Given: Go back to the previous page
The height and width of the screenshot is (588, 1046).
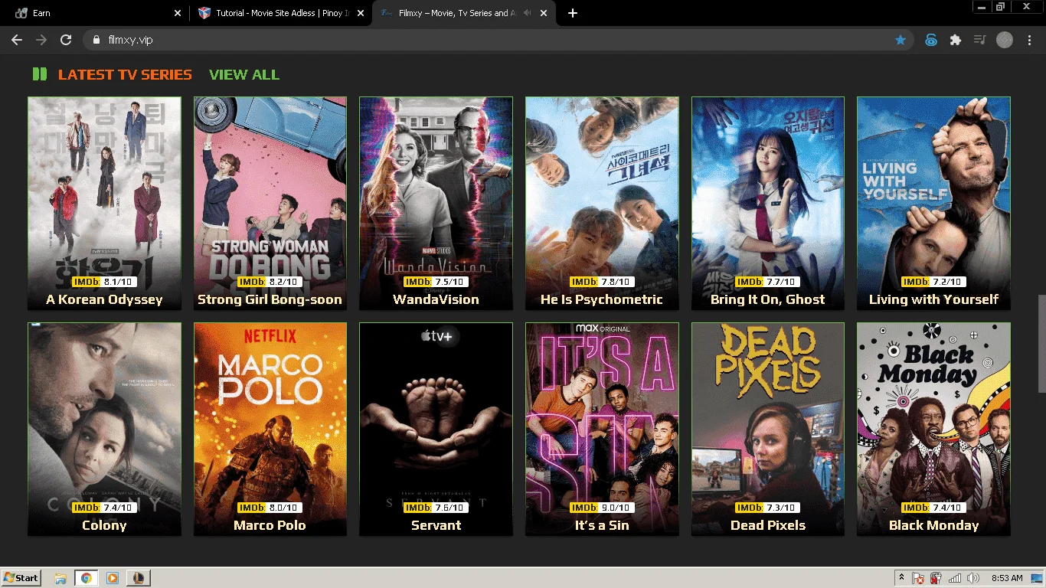Looking at the screenshot, I should pos(17,40).
